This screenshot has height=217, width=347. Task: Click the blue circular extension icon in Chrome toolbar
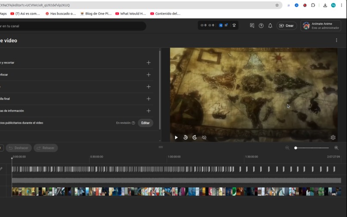click(x=297, y=5)
